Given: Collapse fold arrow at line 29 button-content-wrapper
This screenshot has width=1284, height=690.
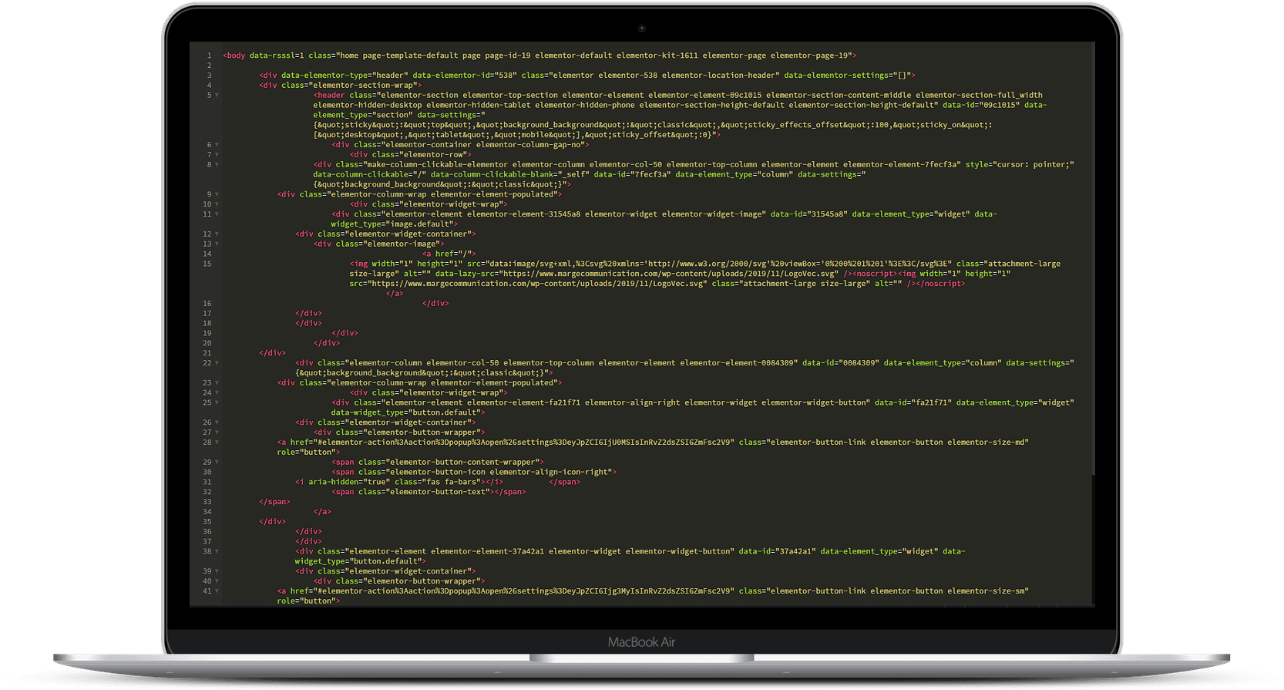Looking at the screenshot, I should [217, 463].
